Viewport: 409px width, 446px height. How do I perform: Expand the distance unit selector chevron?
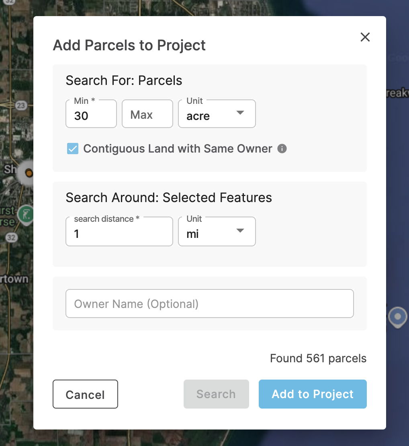[240, 231]
